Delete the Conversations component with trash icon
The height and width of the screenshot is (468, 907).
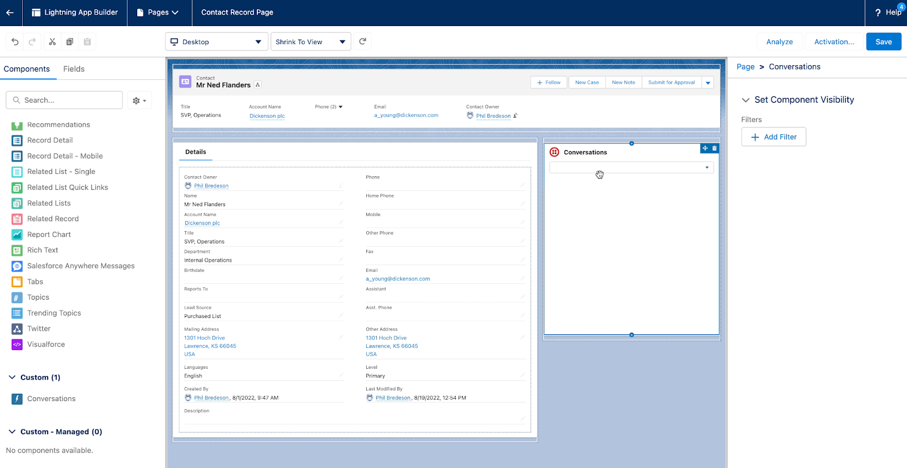pyautogui.click(x=714, y=148)
